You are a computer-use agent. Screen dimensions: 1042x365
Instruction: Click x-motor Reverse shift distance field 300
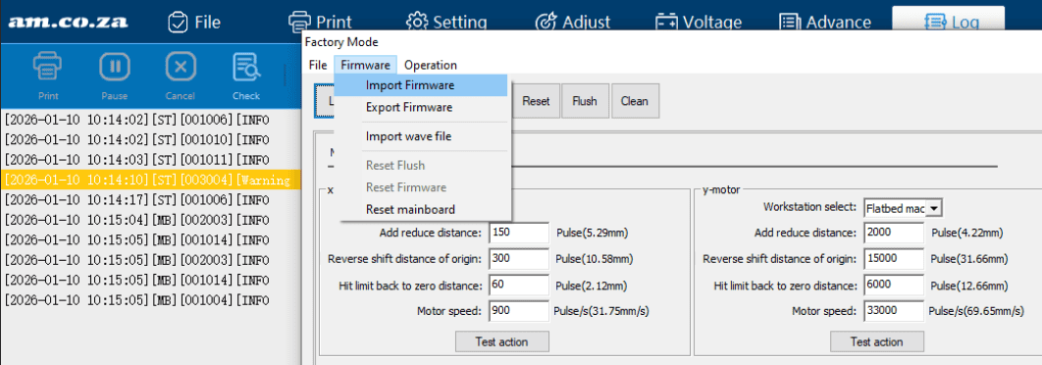(519, 259)
